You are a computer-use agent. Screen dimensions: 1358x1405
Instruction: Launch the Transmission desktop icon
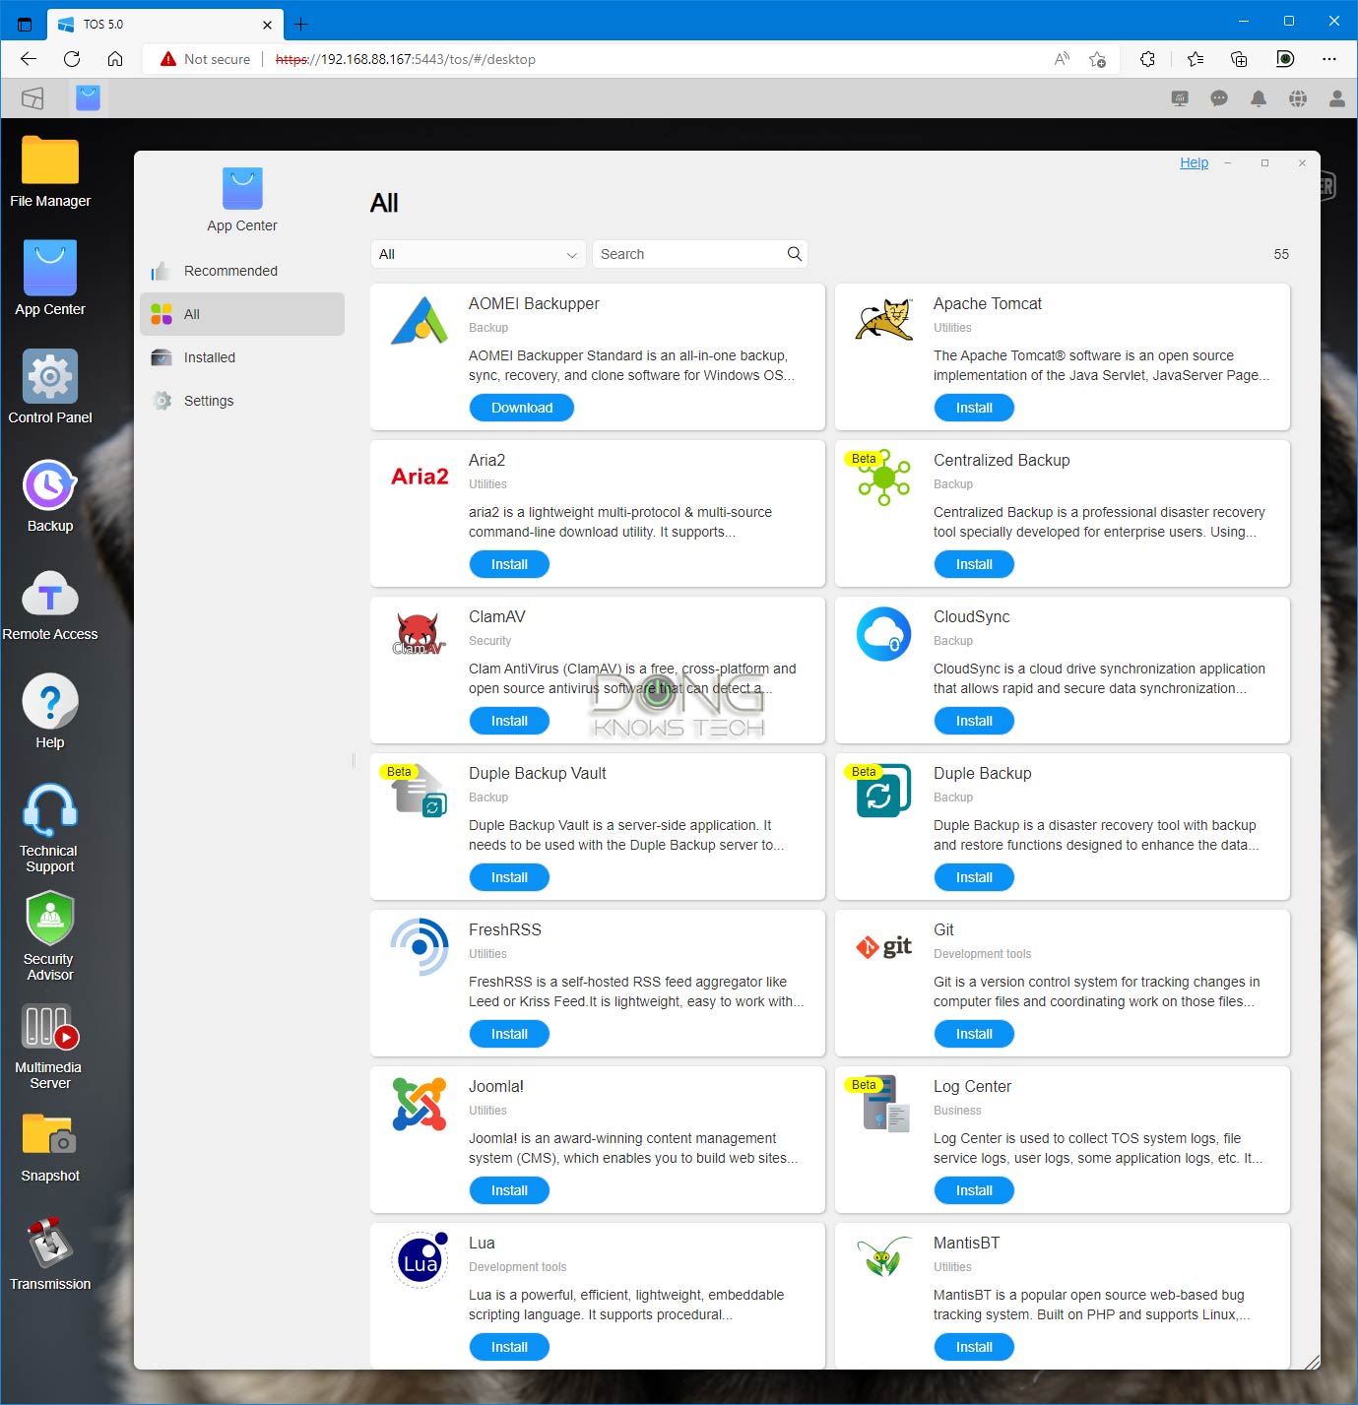pyautogui.click(x=50, y=1254)
